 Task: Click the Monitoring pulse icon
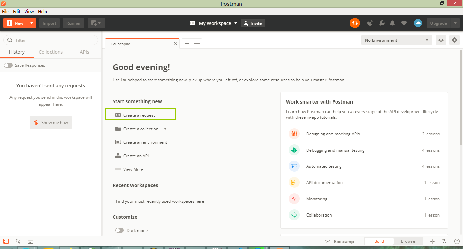click(x=294, y=199)
